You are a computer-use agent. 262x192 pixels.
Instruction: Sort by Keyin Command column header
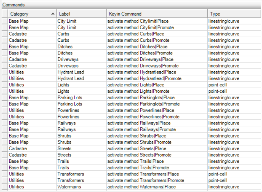157,14
